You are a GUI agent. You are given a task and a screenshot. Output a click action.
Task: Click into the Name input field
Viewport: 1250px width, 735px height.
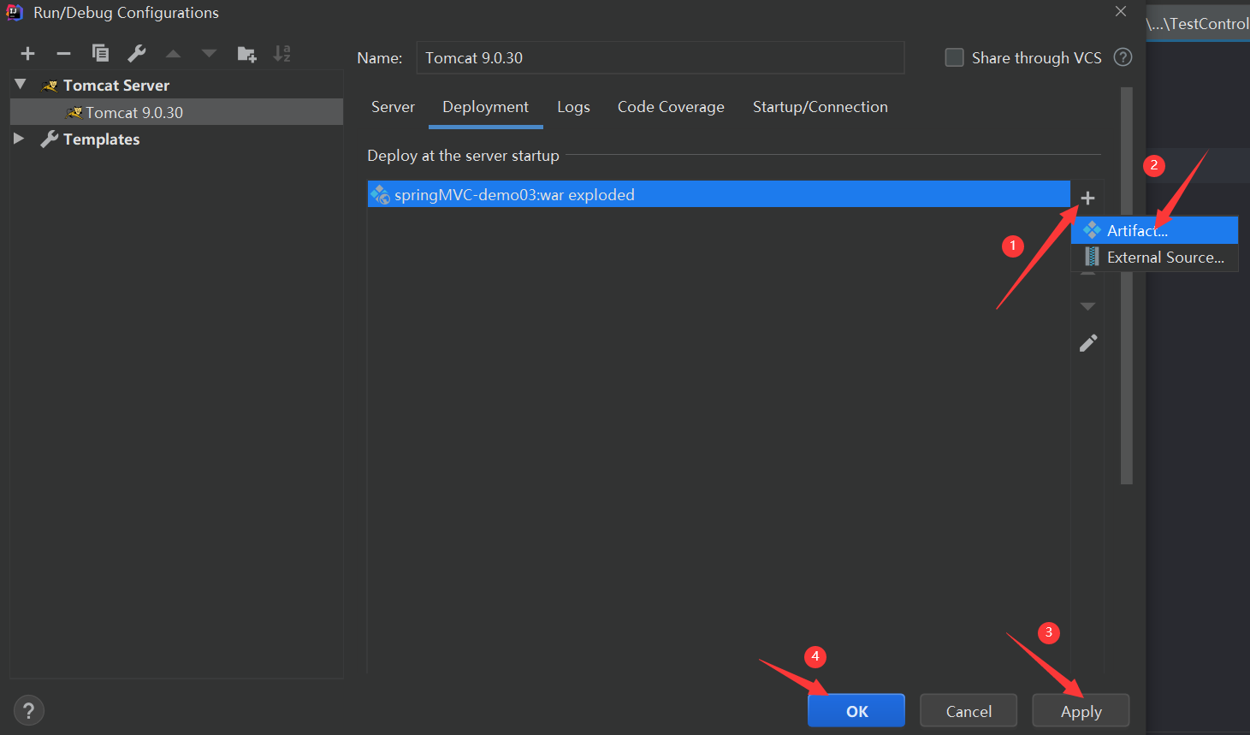tap(661, 57)
